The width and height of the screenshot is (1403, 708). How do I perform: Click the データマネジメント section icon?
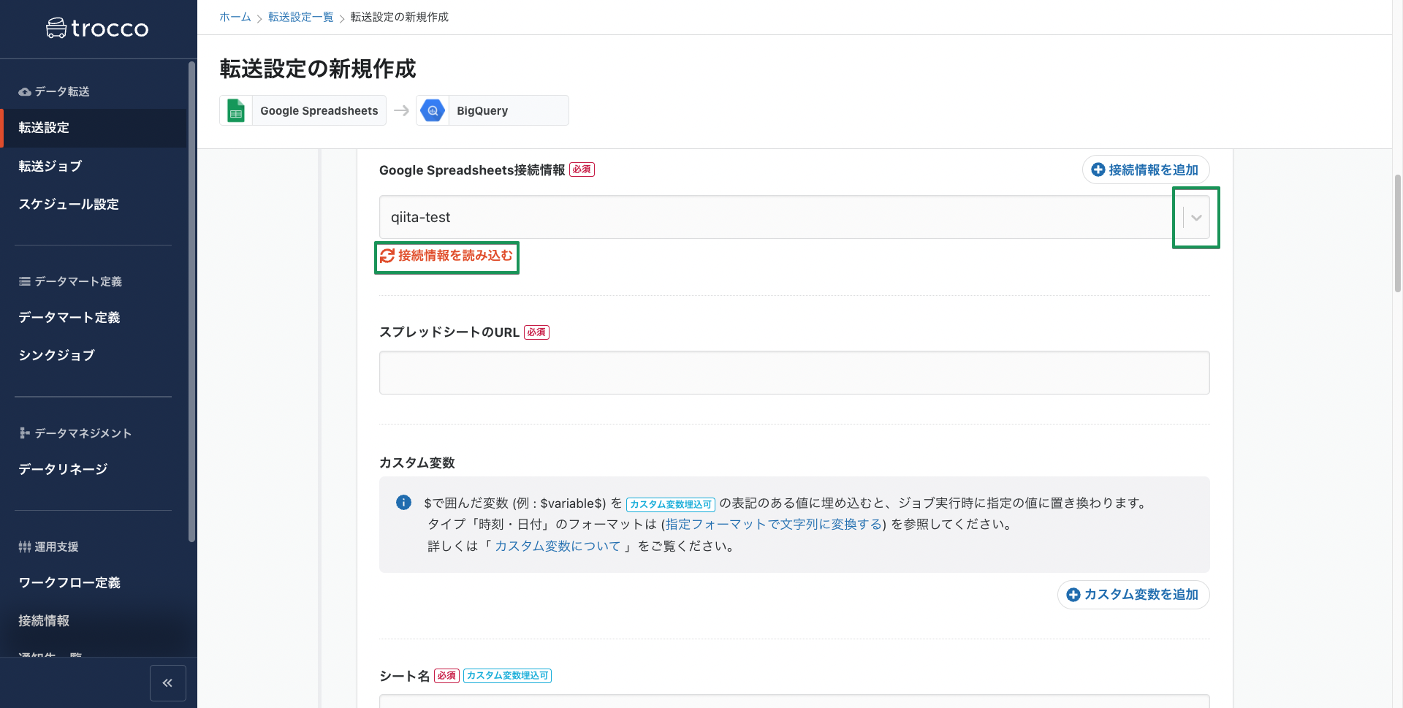(25, 433)
